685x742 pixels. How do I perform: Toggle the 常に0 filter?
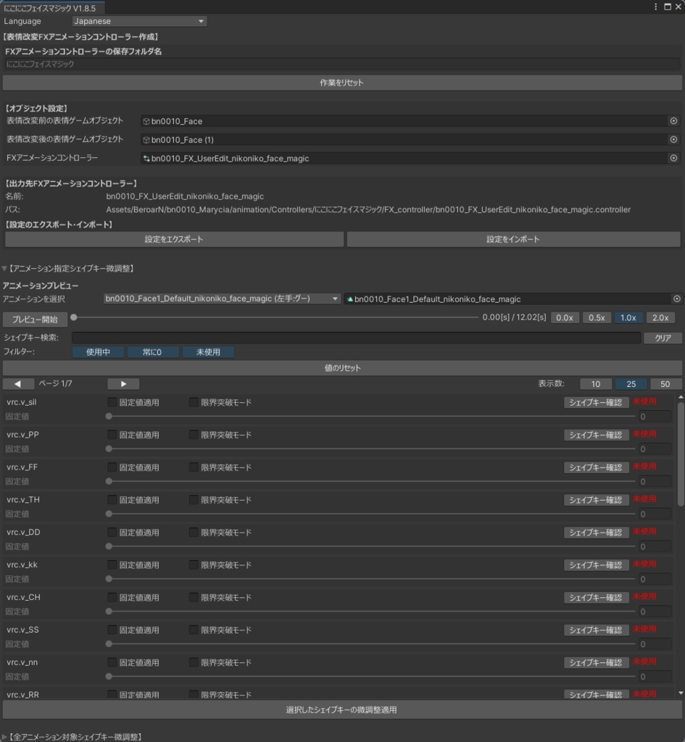(152, 352)
